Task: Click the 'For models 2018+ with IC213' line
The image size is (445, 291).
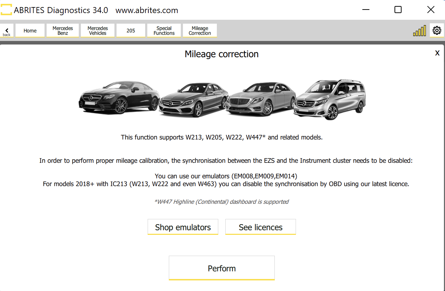Action: pyautogui.click(x=226, y=184)
